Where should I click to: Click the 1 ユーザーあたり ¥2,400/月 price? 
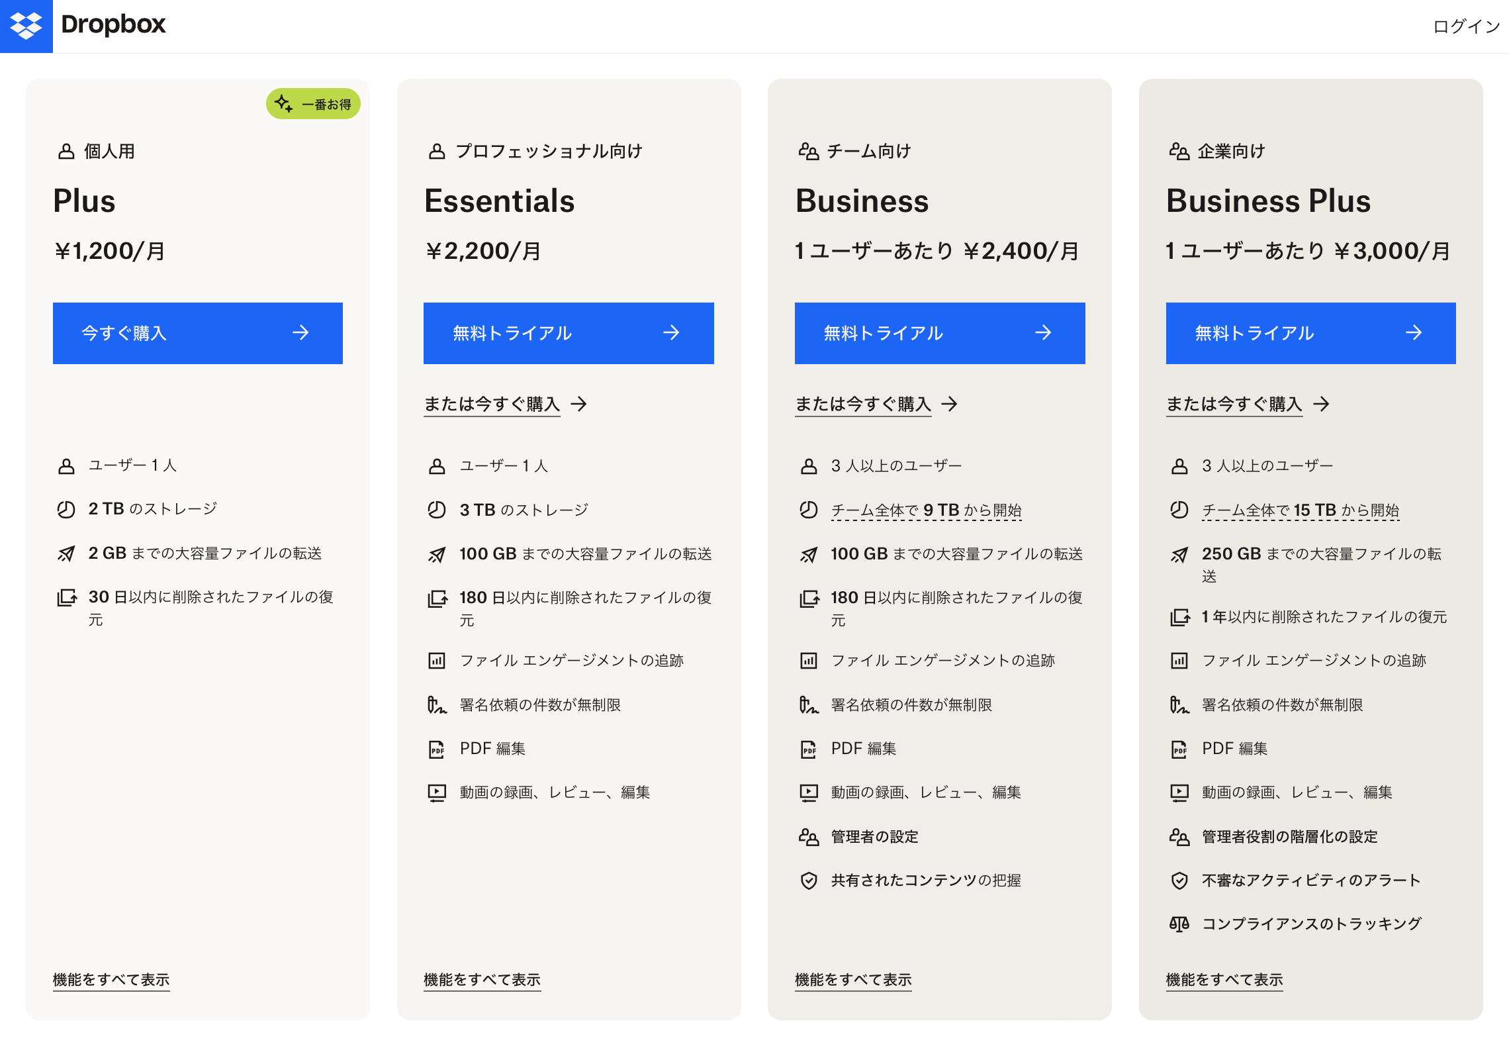pos(937,252)
